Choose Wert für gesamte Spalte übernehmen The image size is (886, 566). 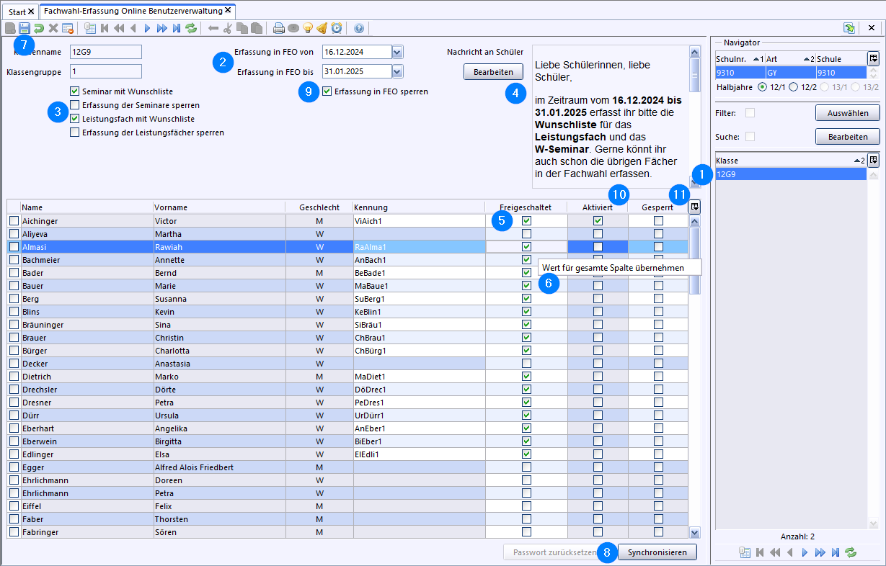click(620, 267)
